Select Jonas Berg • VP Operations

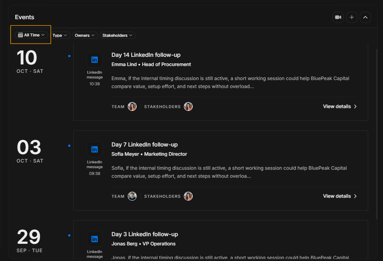pos(143,244)
